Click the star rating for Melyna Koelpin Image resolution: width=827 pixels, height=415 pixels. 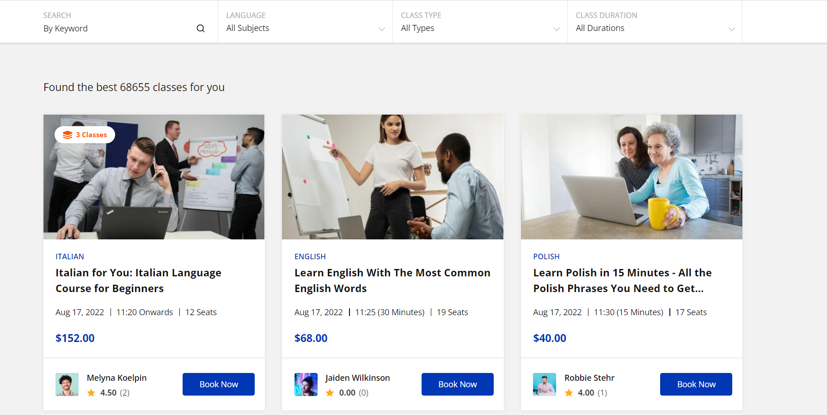(x=91, y=393)
